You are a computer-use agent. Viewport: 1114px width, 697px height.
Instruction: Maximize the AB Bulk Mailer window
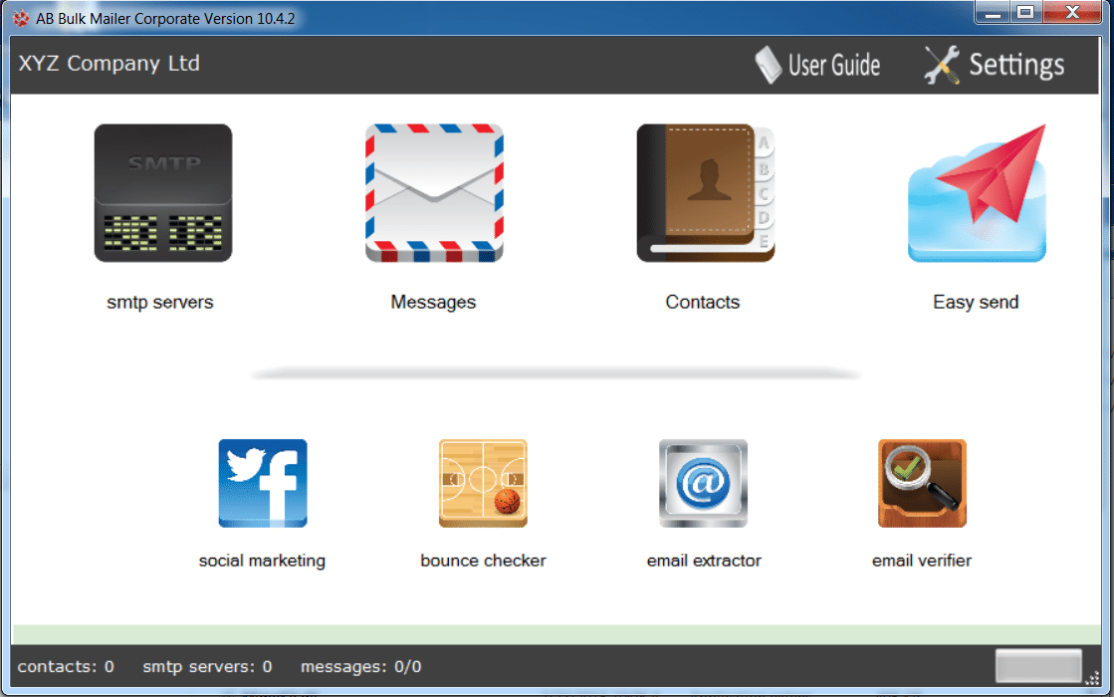click(x=1026, y=13)
